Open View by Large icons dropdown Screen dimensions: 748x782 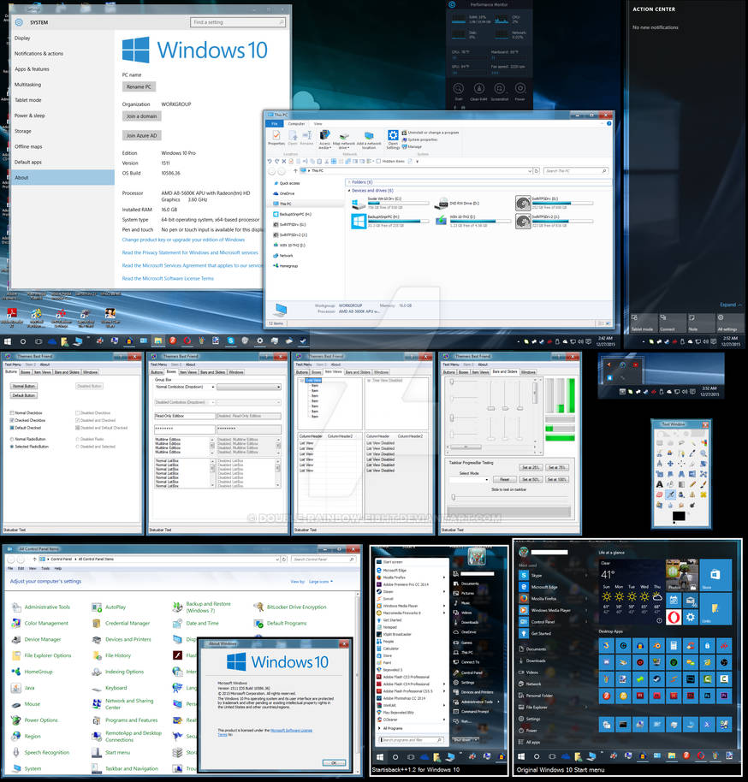320,582
